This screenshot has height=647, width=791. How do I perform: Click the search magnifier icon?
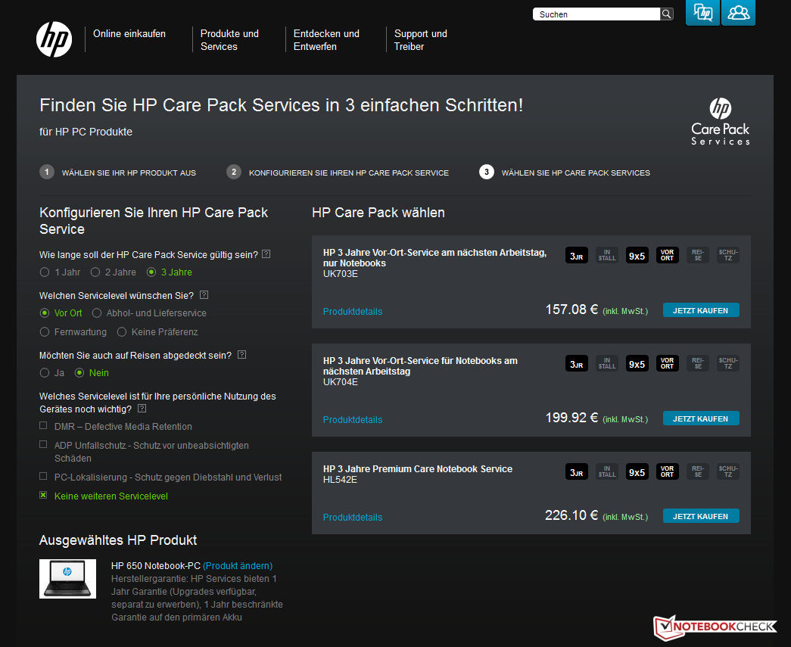pos(666,14)
